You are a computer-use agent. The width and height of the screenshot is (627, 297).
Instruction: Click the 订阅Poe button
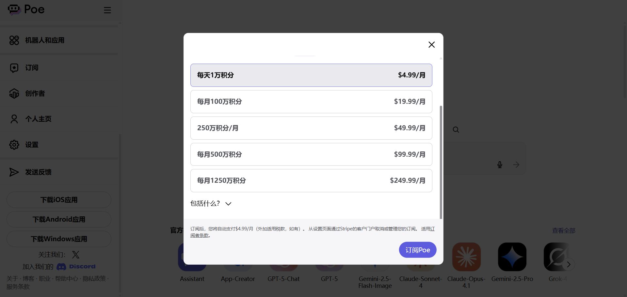point(418,250)
